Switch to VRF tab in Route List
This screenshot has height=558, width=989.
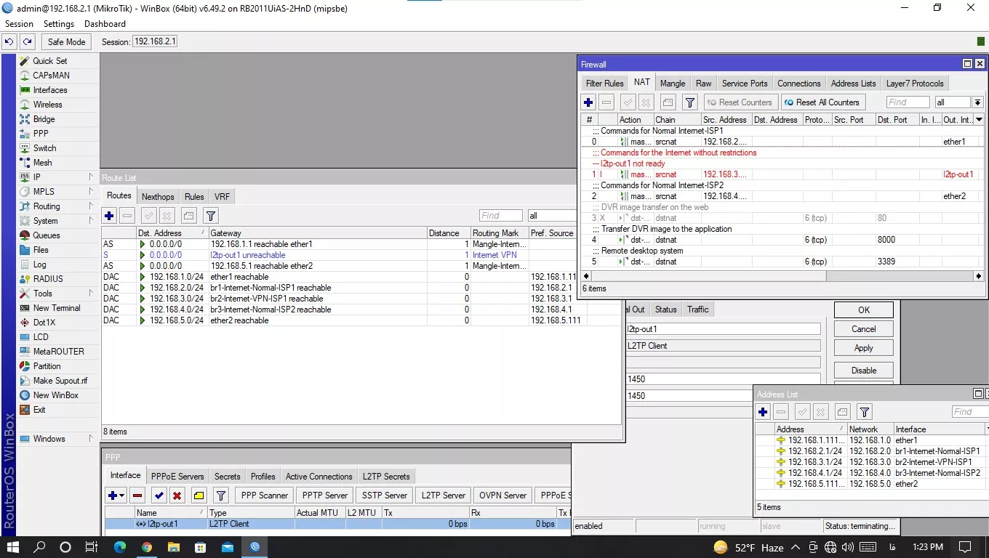click(x=222, y=197)
